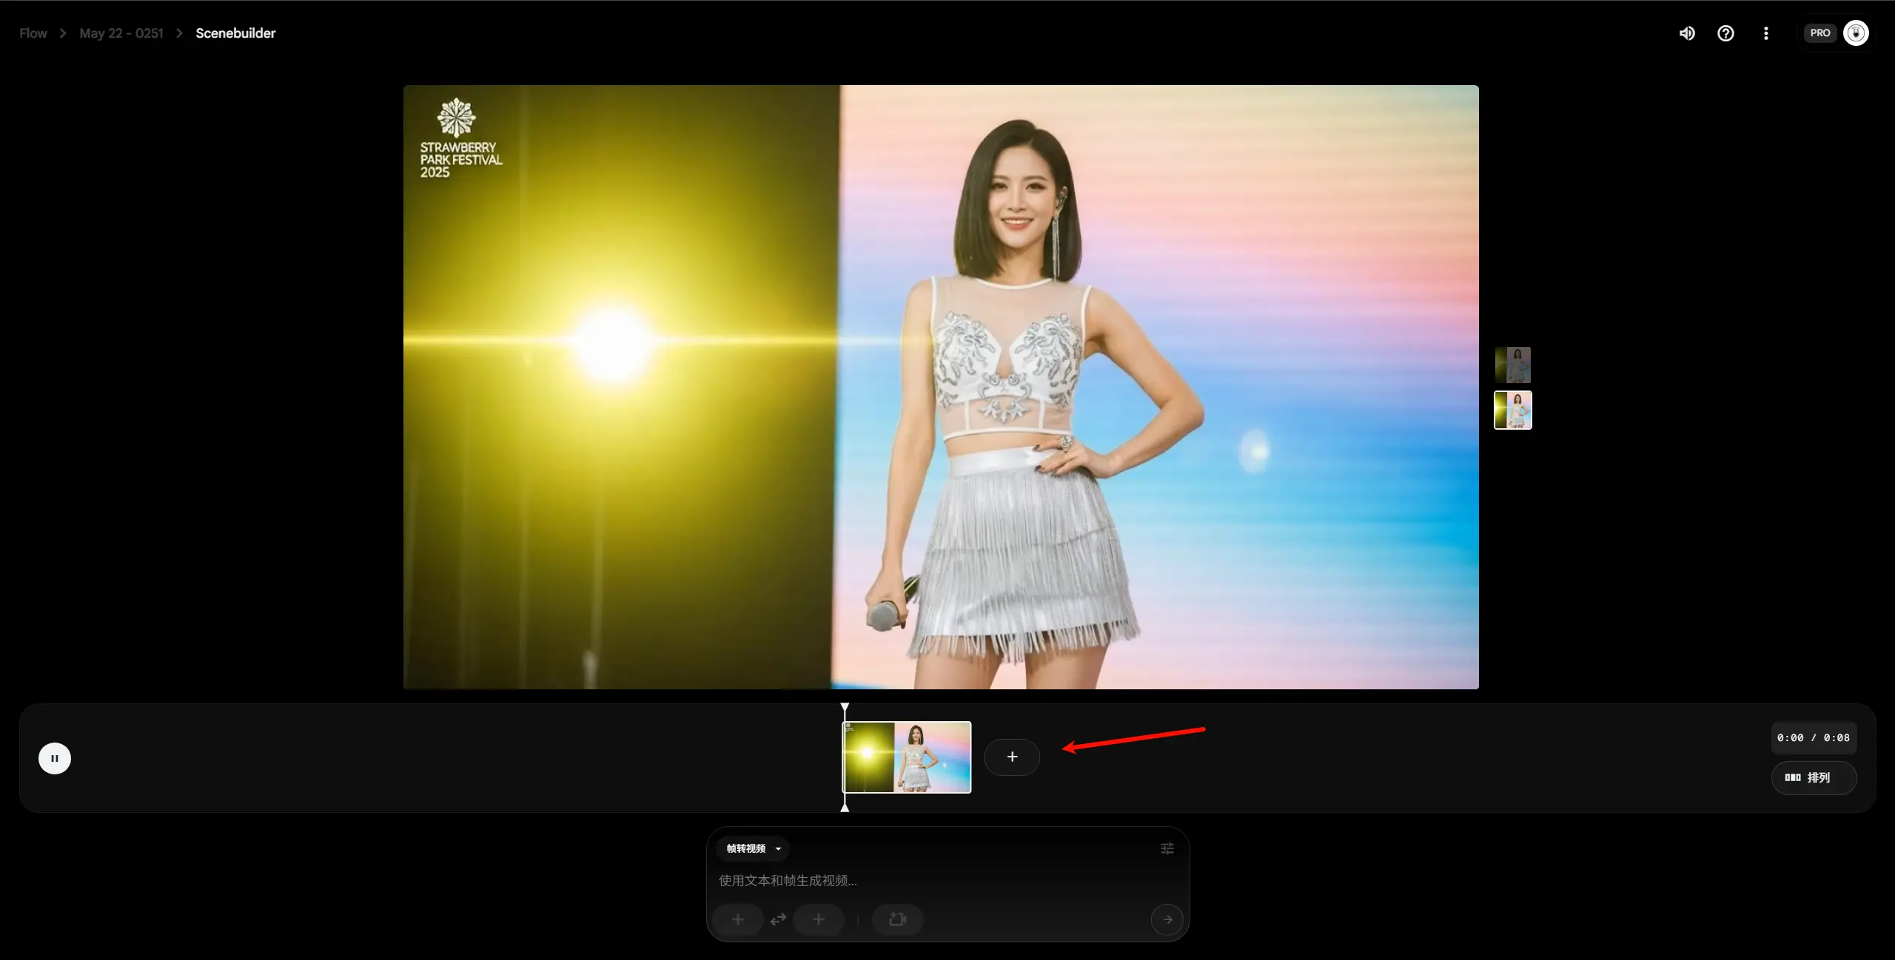Image resolution: width=1895 pixels, height=960 pixels.
Task: Open generation settings sliders icon
Action: click(x=1167, y=848)
